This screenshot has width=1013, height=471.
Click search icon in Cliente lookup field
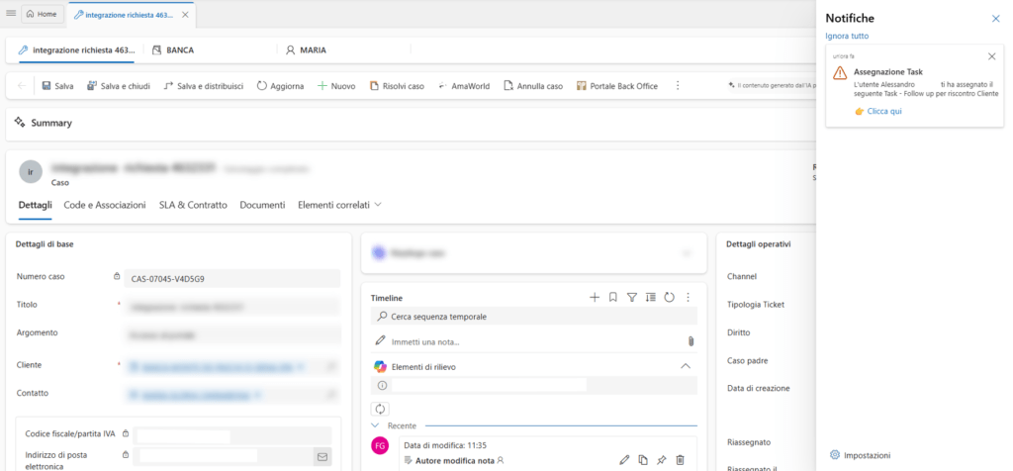pos(330,367)
